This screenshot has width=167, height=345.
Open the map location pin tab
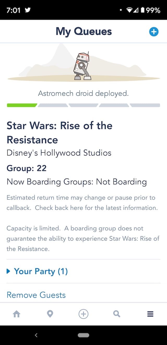50,314
